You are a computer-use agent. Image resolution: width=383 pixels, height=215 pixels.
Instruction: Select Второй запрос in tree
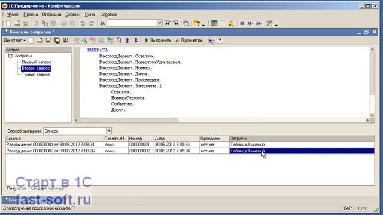tap(36, 69)
